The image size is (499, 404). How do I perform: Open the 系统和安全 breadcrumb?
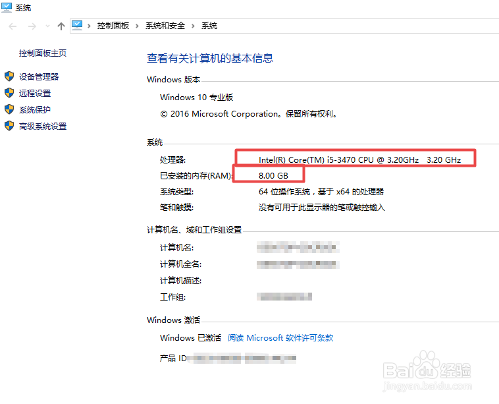(165, 26)
